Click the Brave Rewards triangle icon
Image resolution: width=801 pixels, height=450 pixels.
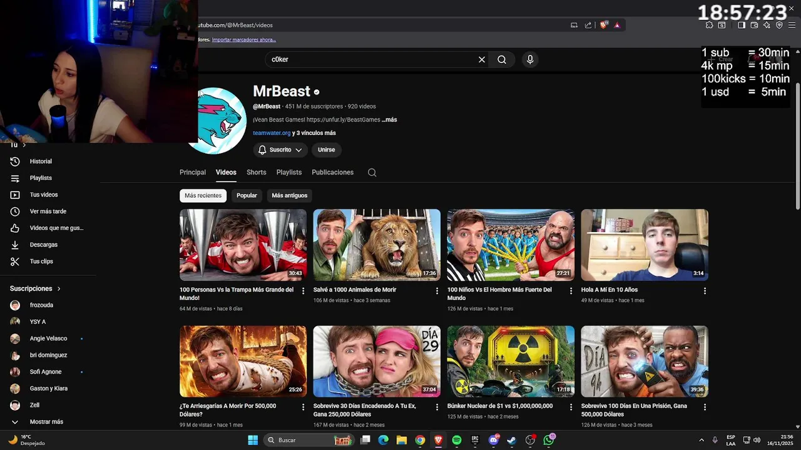(x=617, y=25)
